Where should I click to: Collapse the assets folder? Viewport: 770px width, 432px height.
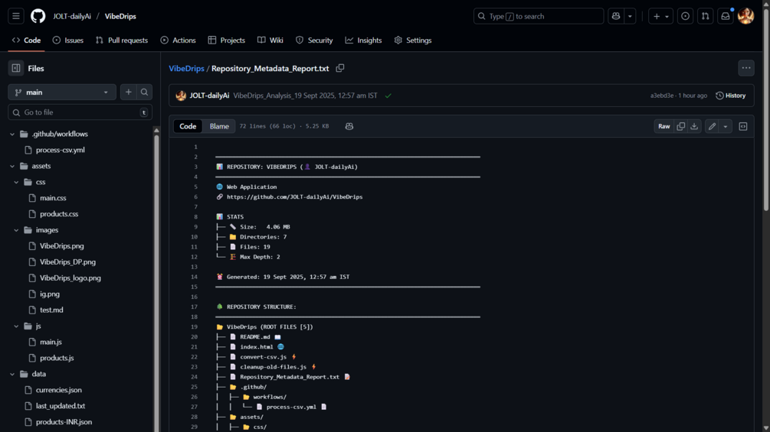[12, 166]
